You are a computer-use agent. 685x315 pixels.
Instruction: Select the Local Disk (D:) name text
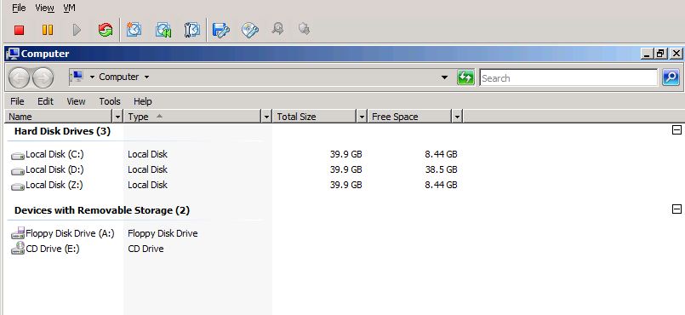[54, 169]
